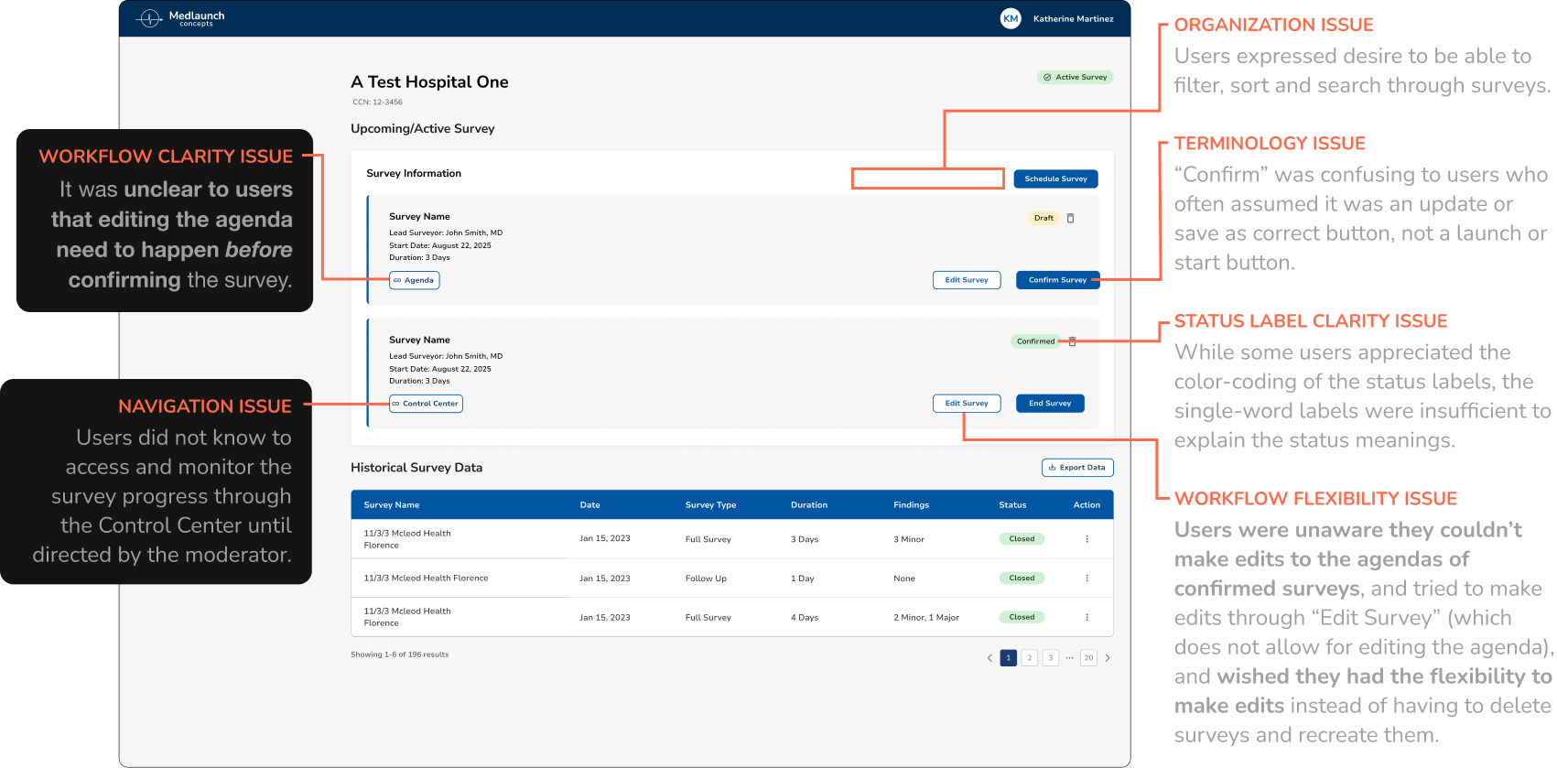Open the Agenda link
This screenshot has width=1557, height=768.
pyautogui.click(x=415, y=280)
